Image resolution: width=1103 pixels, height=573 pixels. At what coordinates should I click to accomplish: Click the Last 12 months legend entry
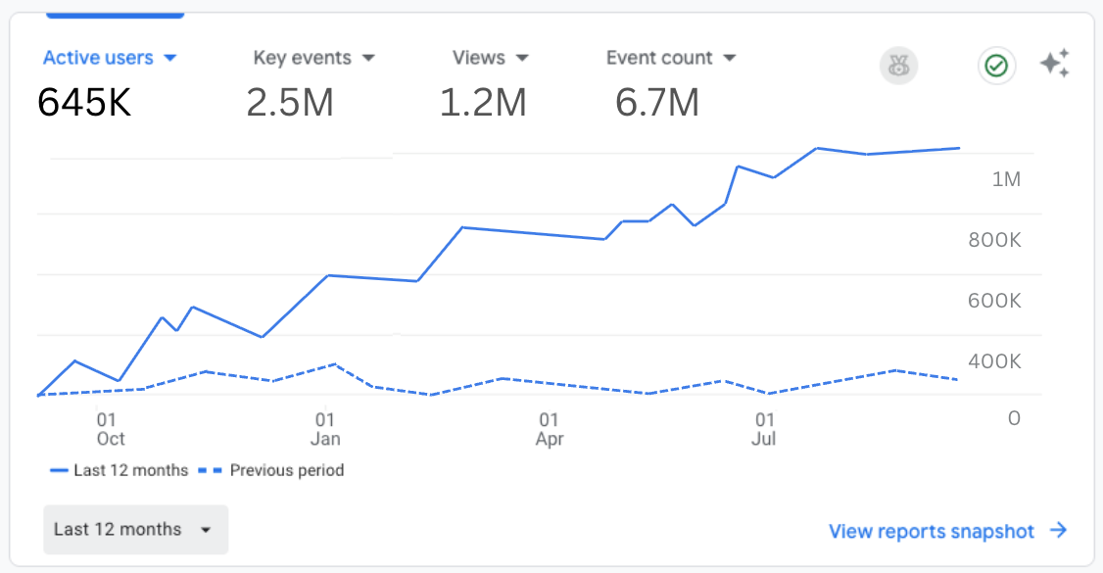coord(119,470)
